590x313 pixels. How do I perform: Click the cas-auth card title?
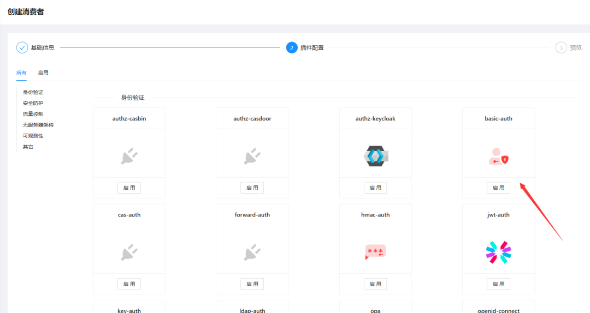[129, 214]
